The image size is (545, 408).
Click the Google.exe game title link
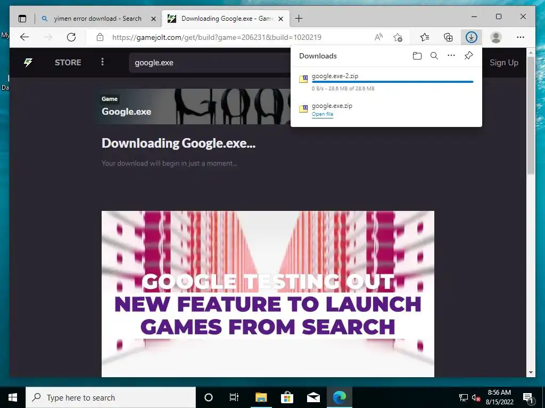coord(127,112)
